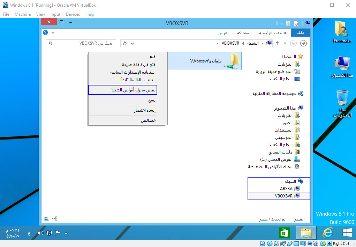Click the volume speaker tray icon
The width and height of the screenshot is (356, 247).
click(40, 233)
